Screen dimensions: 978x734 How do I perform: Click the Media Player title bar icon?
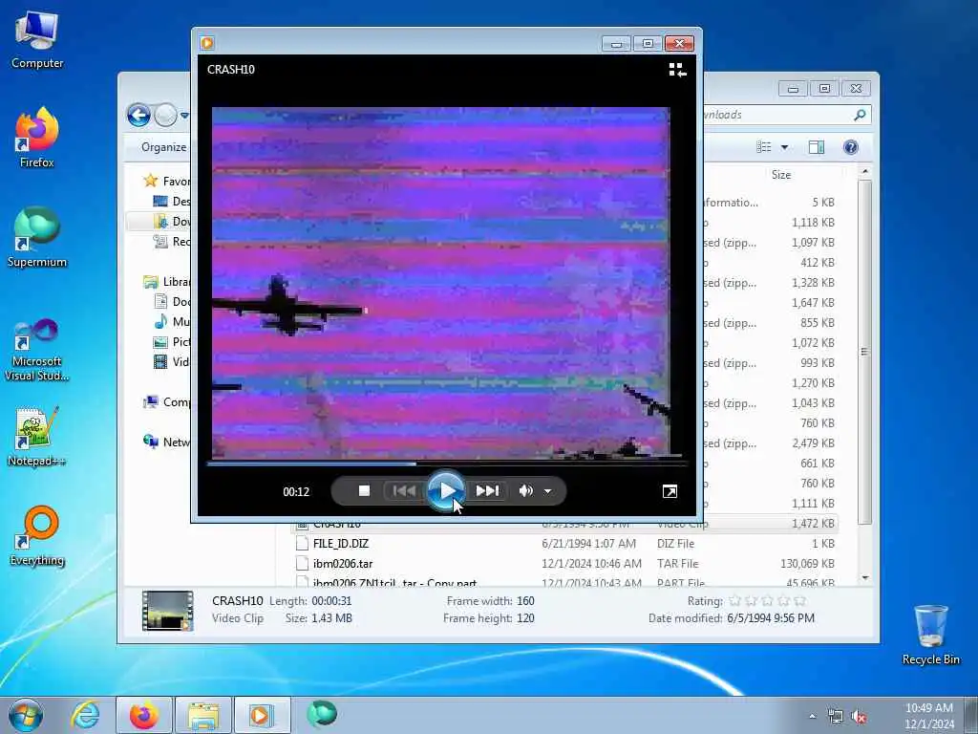pyautogui.click(x=207, y=43)
